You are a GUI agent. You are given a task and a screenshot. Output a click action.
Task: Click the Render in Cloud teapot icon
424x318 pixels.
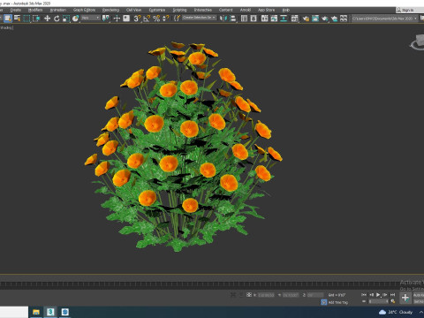pyautogui.click(x=334, y=19)
